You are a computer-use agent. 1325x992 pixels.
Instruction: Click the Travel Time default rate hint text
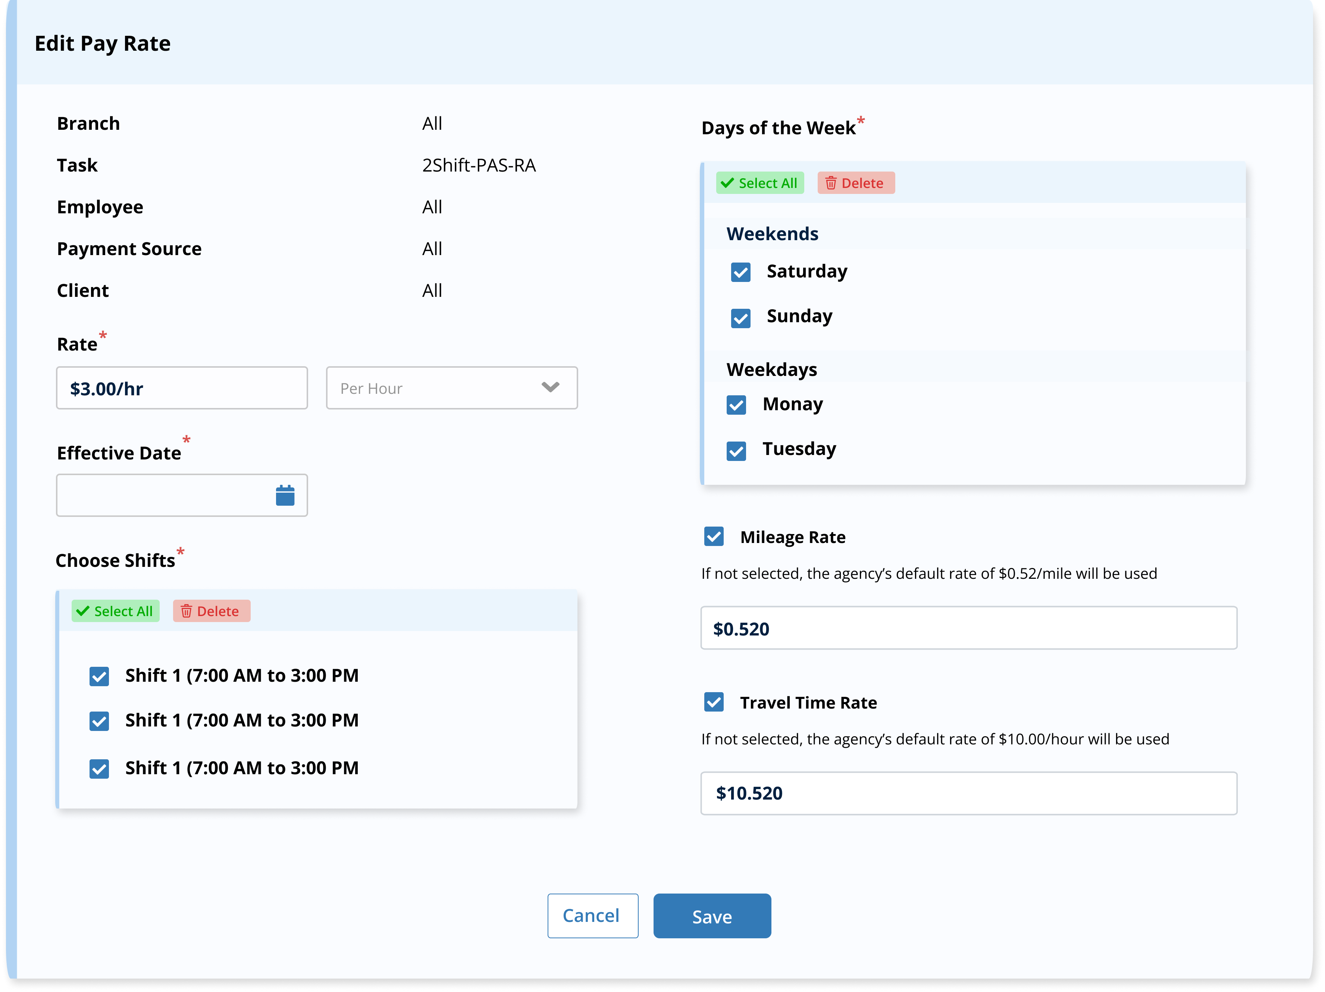click(935, 740)
